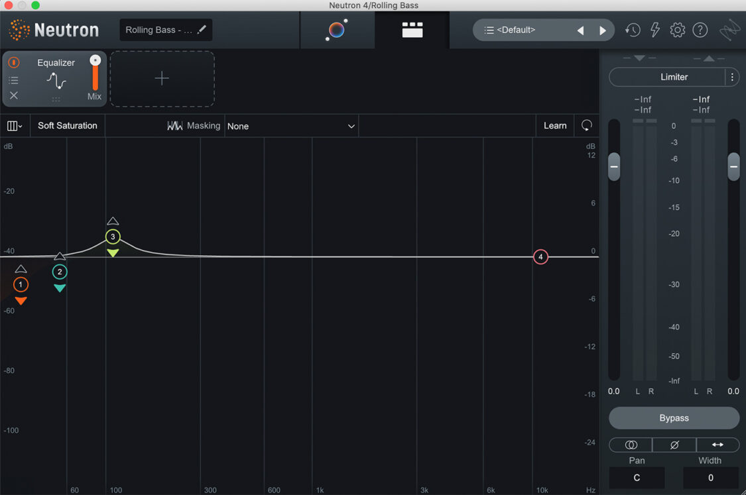
Task: Adjust the output gain fader
Action: point(733,166)
